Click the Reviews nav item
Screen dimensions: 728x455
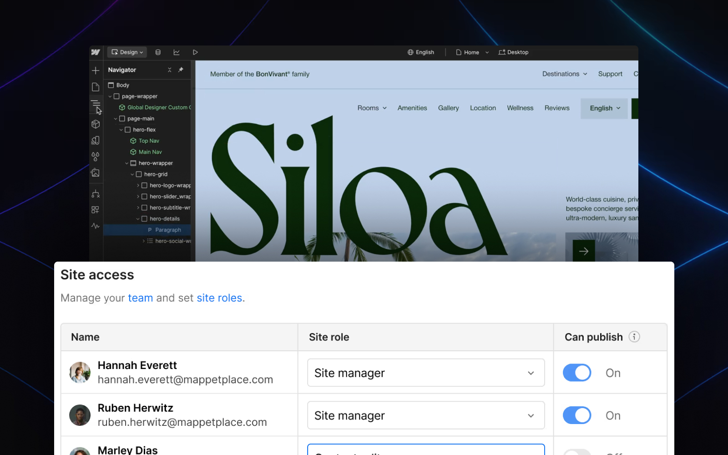coord(557,108)
